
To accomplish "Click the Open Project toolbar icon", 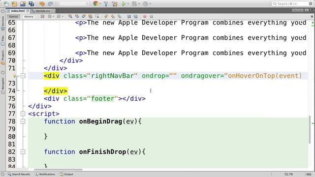I will click(x=23, y=3).
